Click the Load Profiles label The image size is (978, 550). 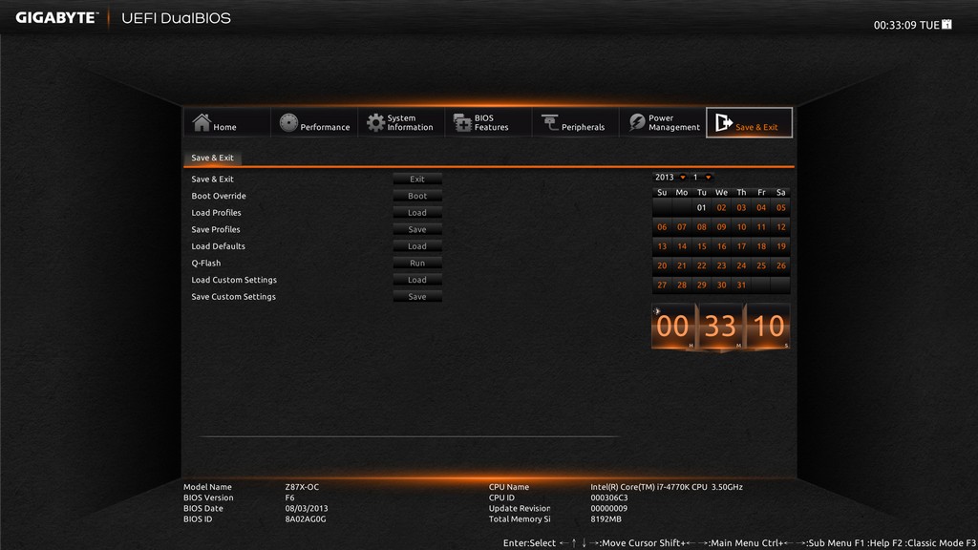[216, 213]
